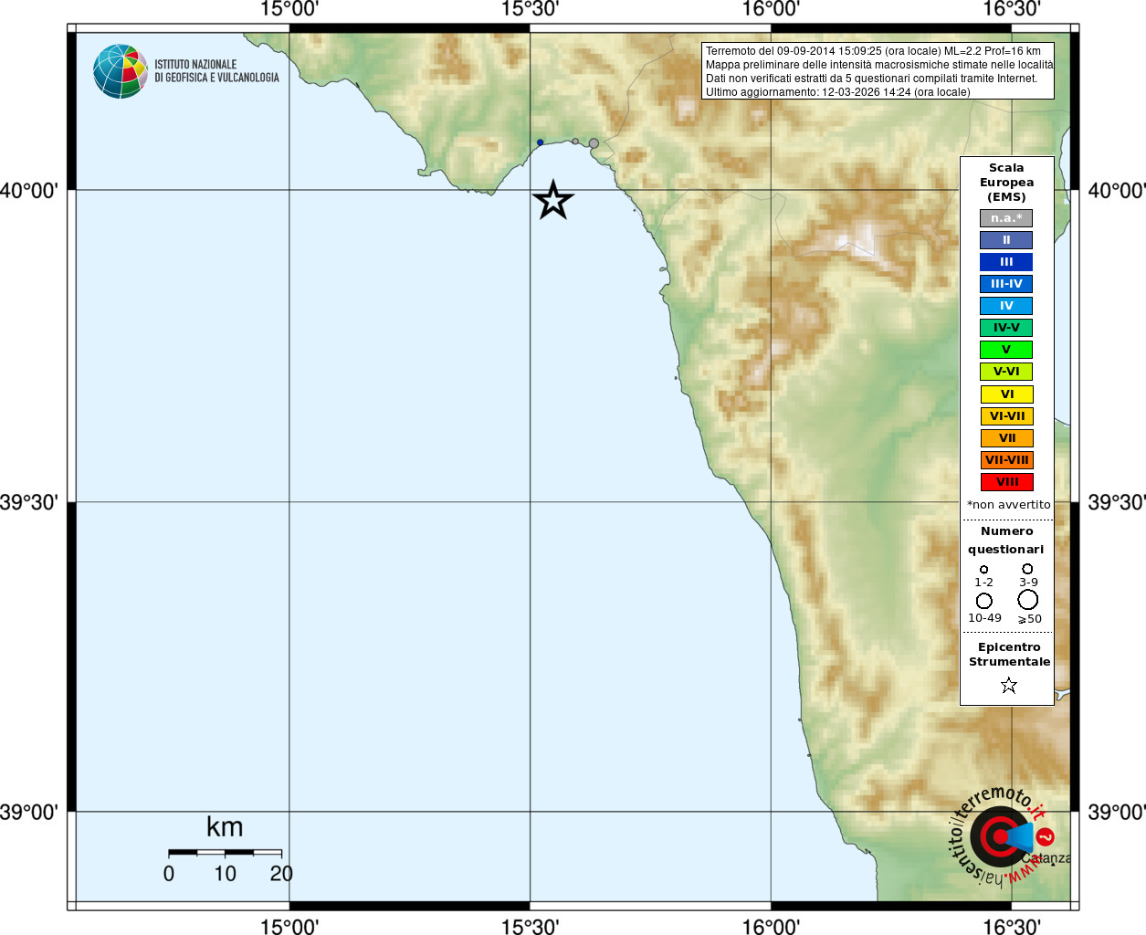Image resolution: width=1146 pixels, height=935 pixels.
Task: Click the III-IV legend swatch
Action: pyautogui.click(x=1006, y=284)
